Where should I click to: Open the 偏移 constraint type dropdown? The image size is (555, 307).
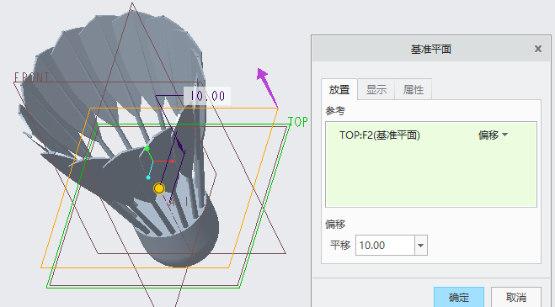click(493, 135)
